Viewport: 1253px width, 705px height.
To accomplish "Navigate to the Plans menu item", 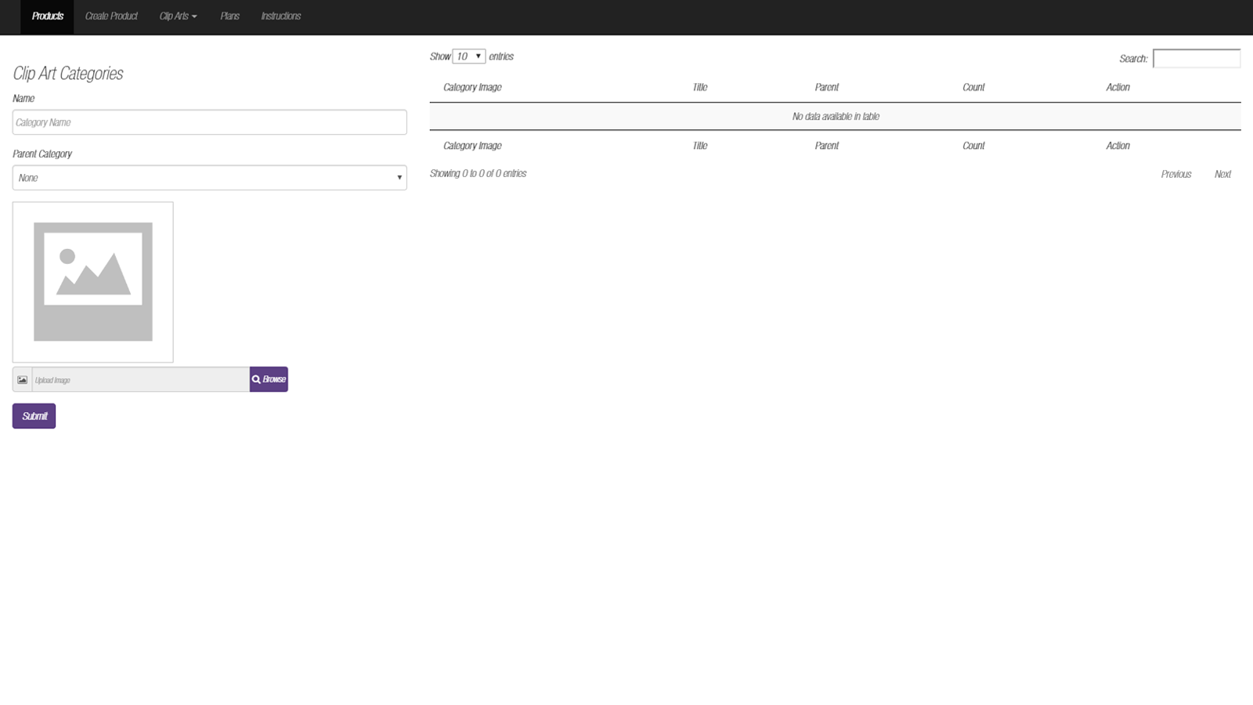I will pos(229,16).
